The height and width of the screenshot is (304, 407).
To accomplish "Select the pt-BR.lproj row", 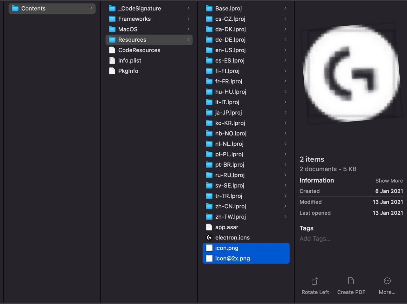I will pyautogui.click(x=246, y=165).
